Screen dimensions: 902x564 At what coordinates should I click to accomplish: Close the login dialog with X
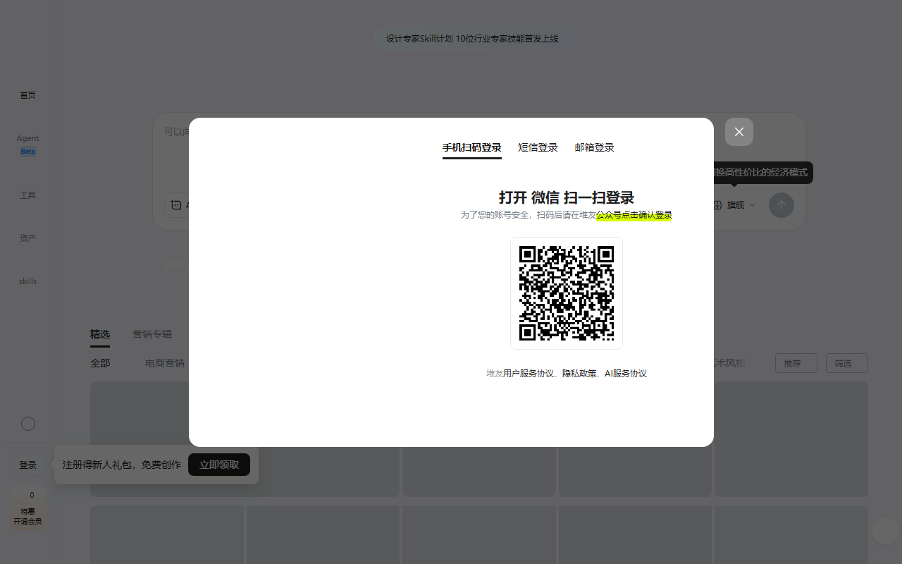coord(739,132)
